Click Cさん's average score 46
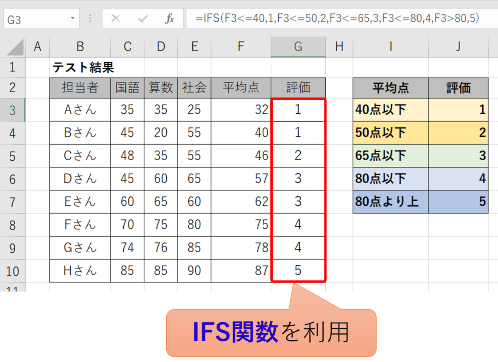 tap(241, 155)
